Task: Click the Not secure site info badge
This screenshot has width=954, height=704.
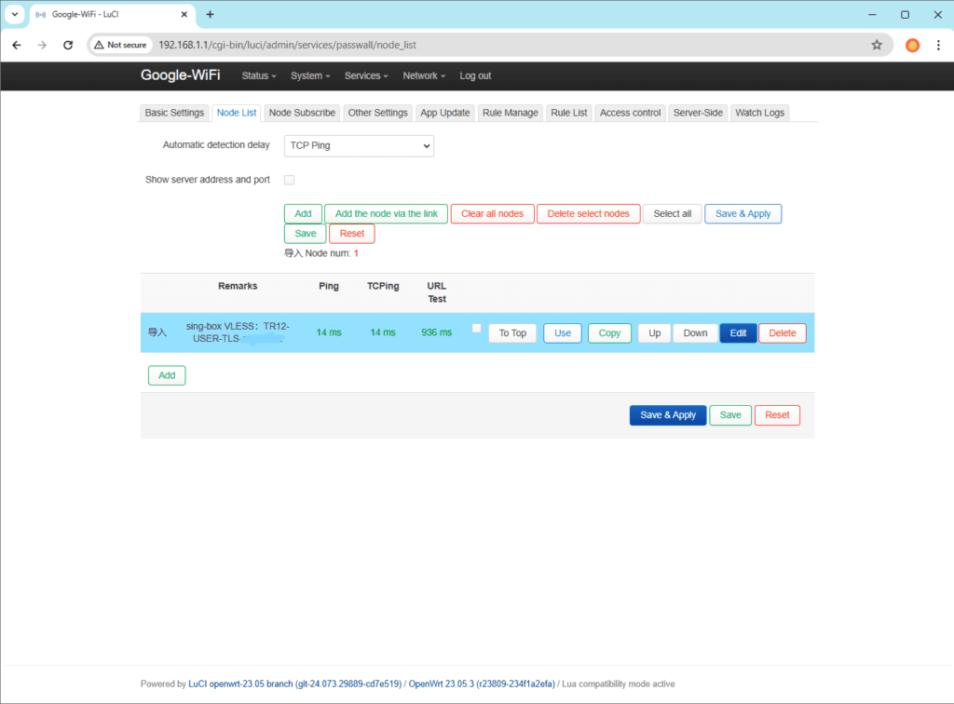Action: click(120, 45)
